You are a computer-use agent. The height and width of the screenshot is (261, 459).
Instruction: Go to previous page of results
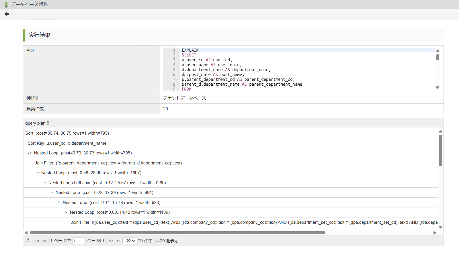(x=44, y=241)
